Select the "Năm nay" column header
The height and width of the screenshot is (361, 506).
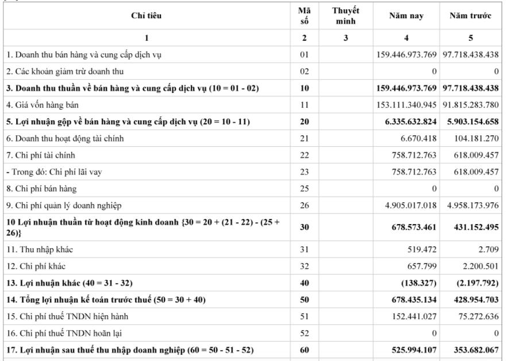[406, 16]
